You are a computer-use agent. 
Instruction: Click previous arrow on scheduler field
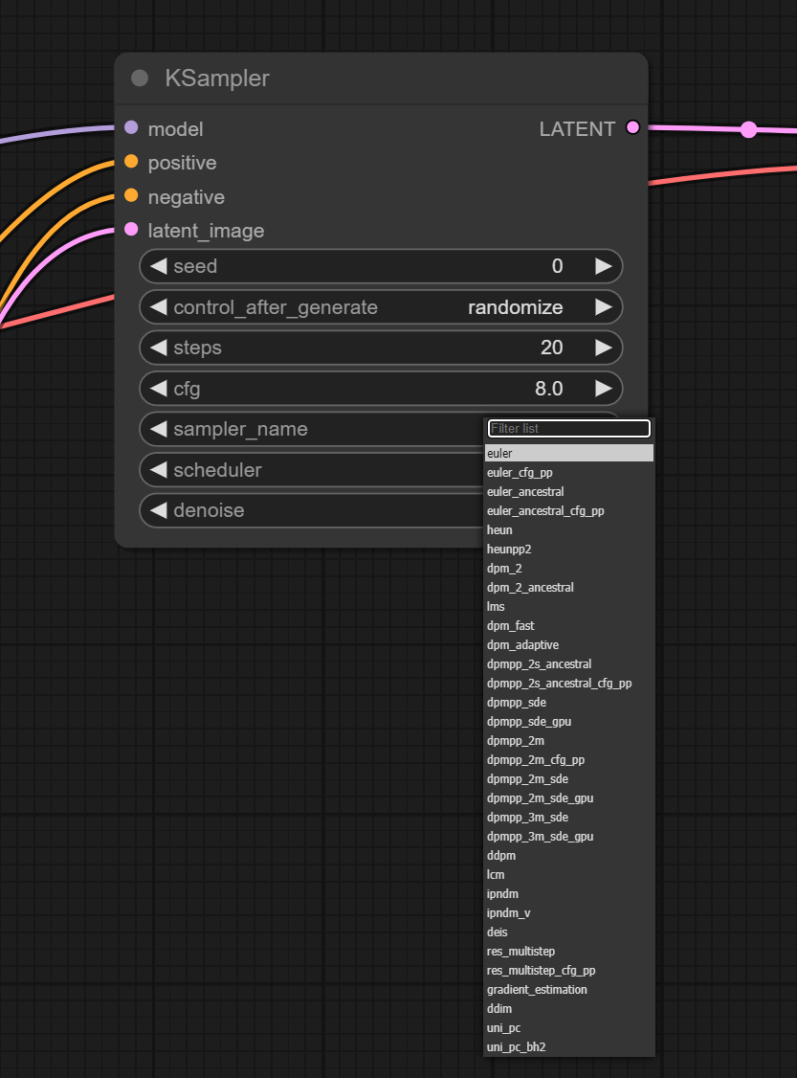pyautogui.click(x=159, y=470)
